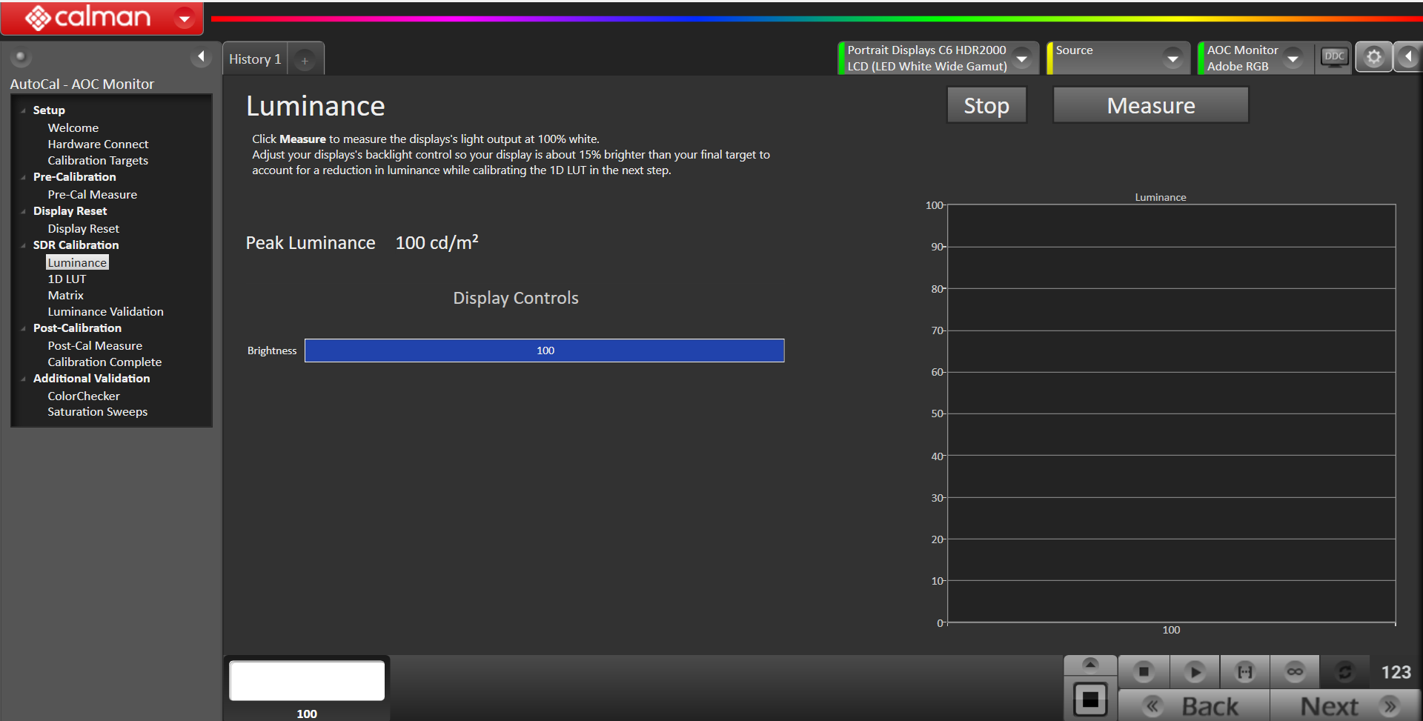This screenshot has height=721, width=1423.
Task: Open the Portrait Displays C6 HDR2000 meter dropdown
Action: (1022, 58)
